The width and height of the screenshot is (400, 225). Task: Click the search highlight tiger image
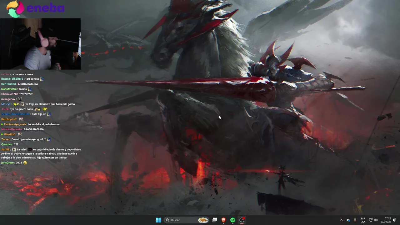click(203, 220)
